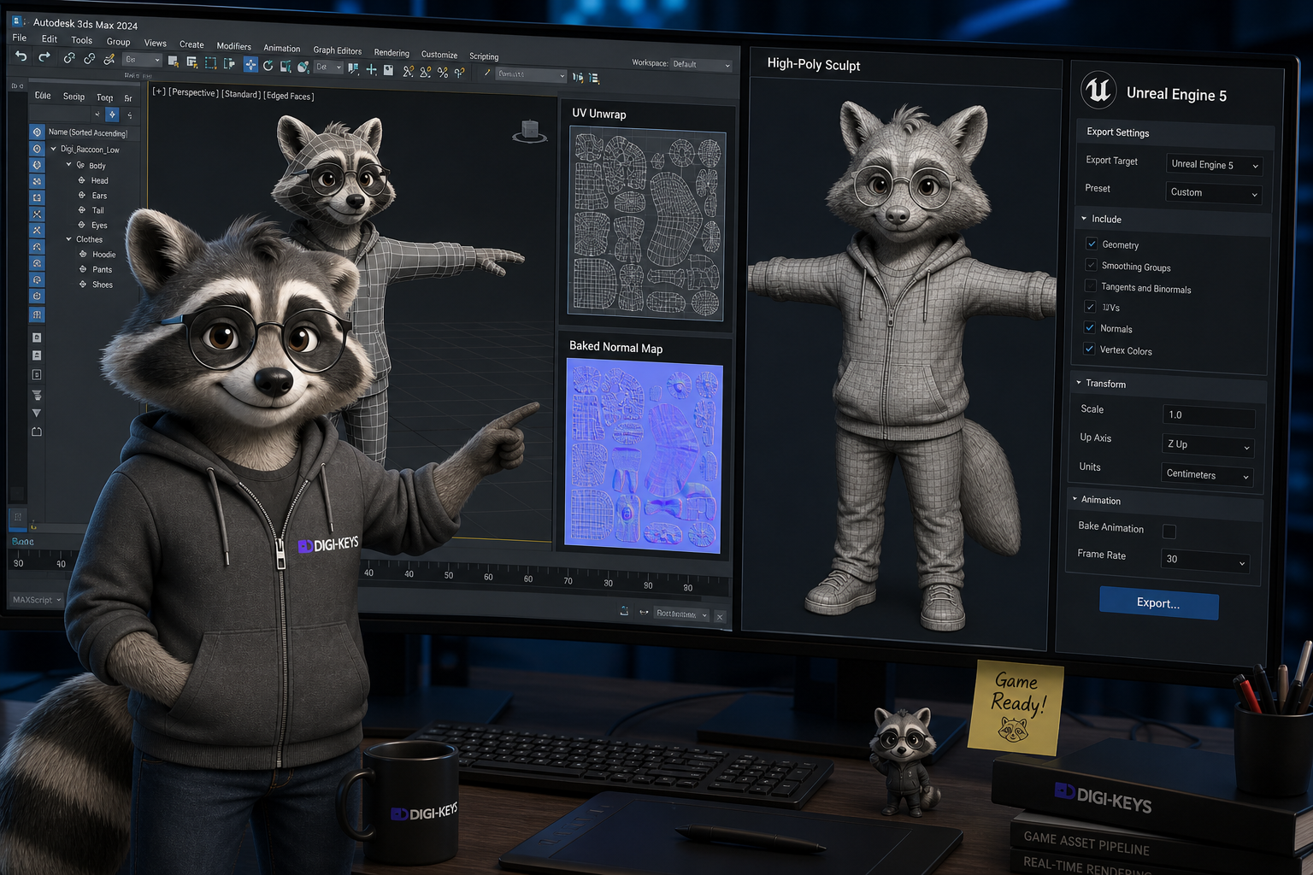Image resolution: width=1313 pixels, height=875 pixels.
Task: Toggle the Geometry checkbox
Action: pos(1092,244)
